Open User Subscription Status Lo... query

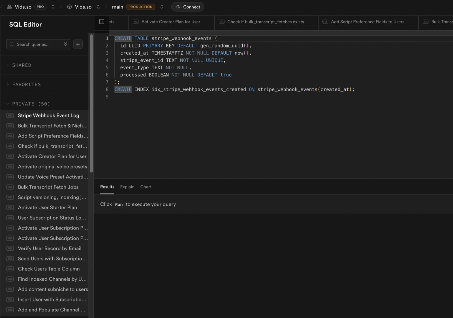coord(44,218)
